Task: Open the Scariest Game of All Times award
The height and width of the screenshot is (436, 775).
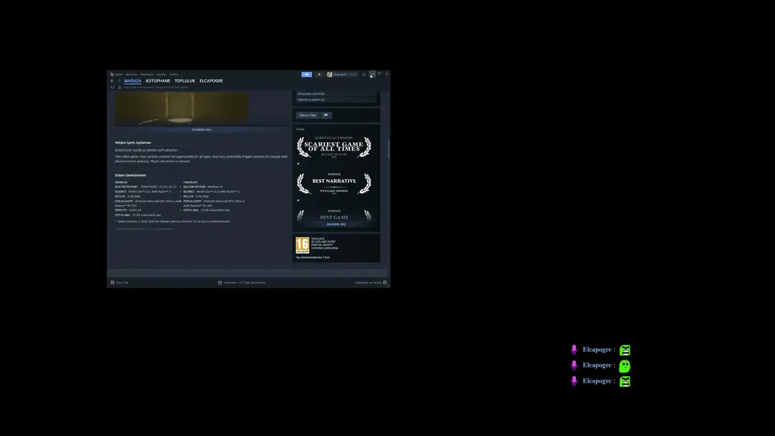Action: (334, 147)
